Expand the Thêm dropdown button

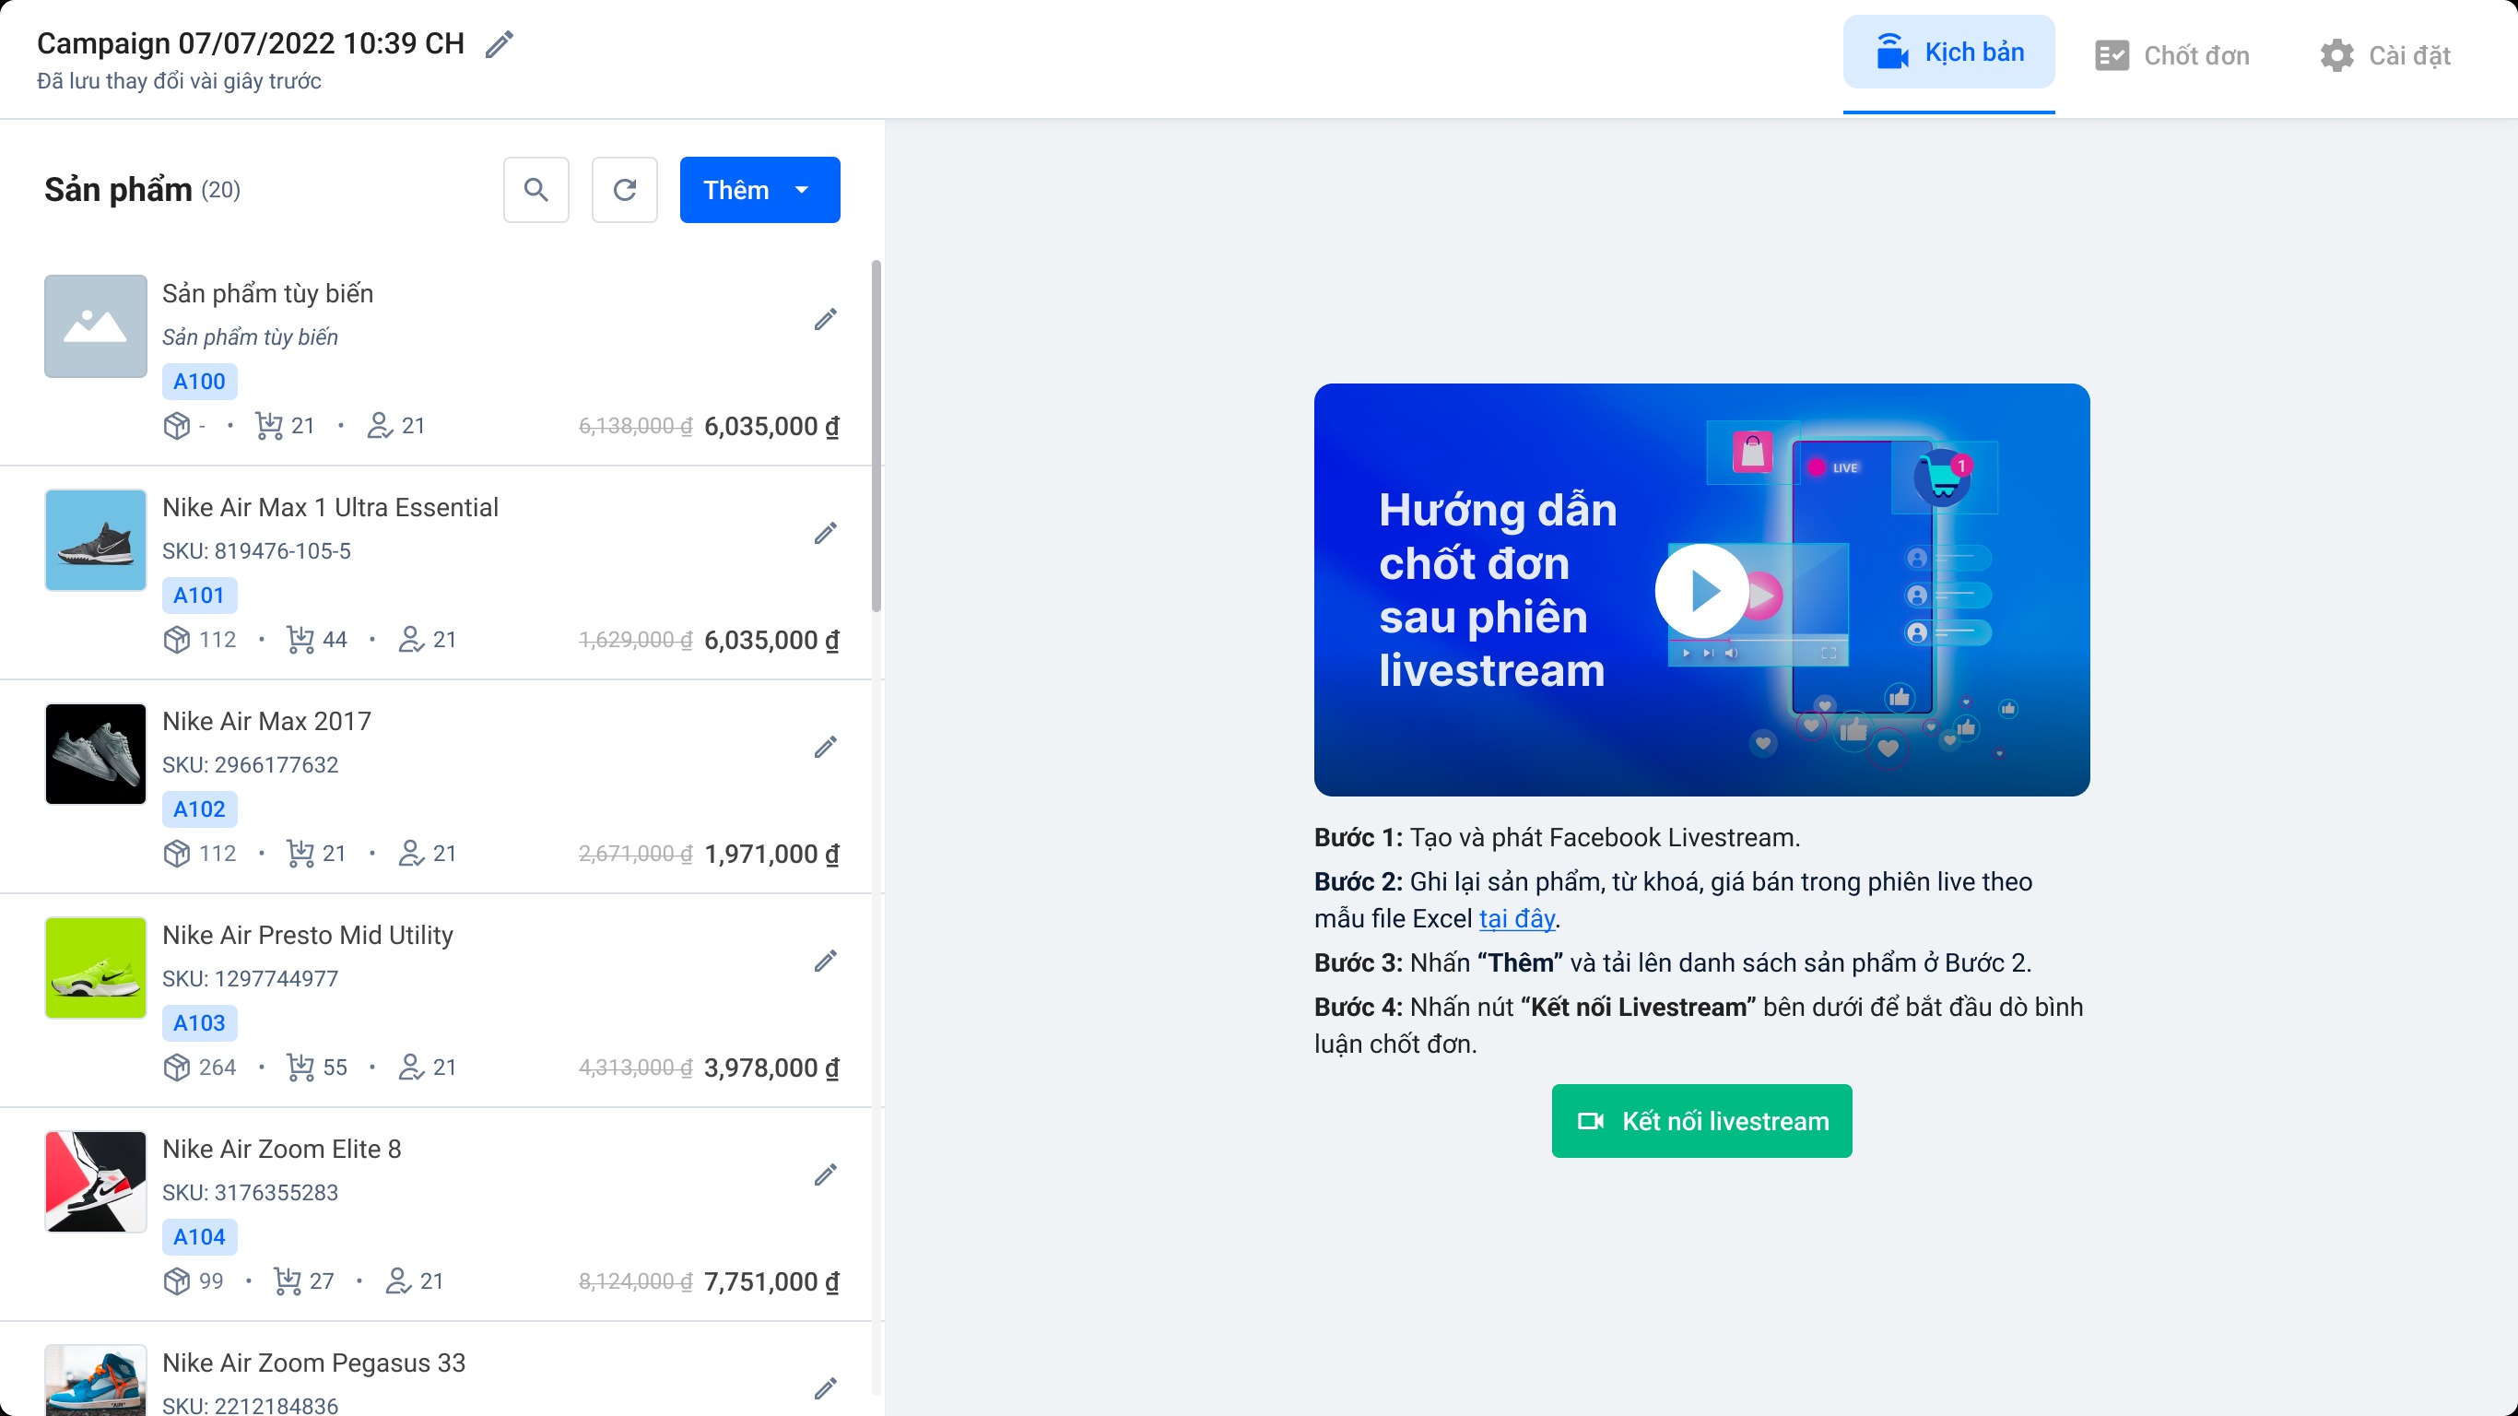759,190
